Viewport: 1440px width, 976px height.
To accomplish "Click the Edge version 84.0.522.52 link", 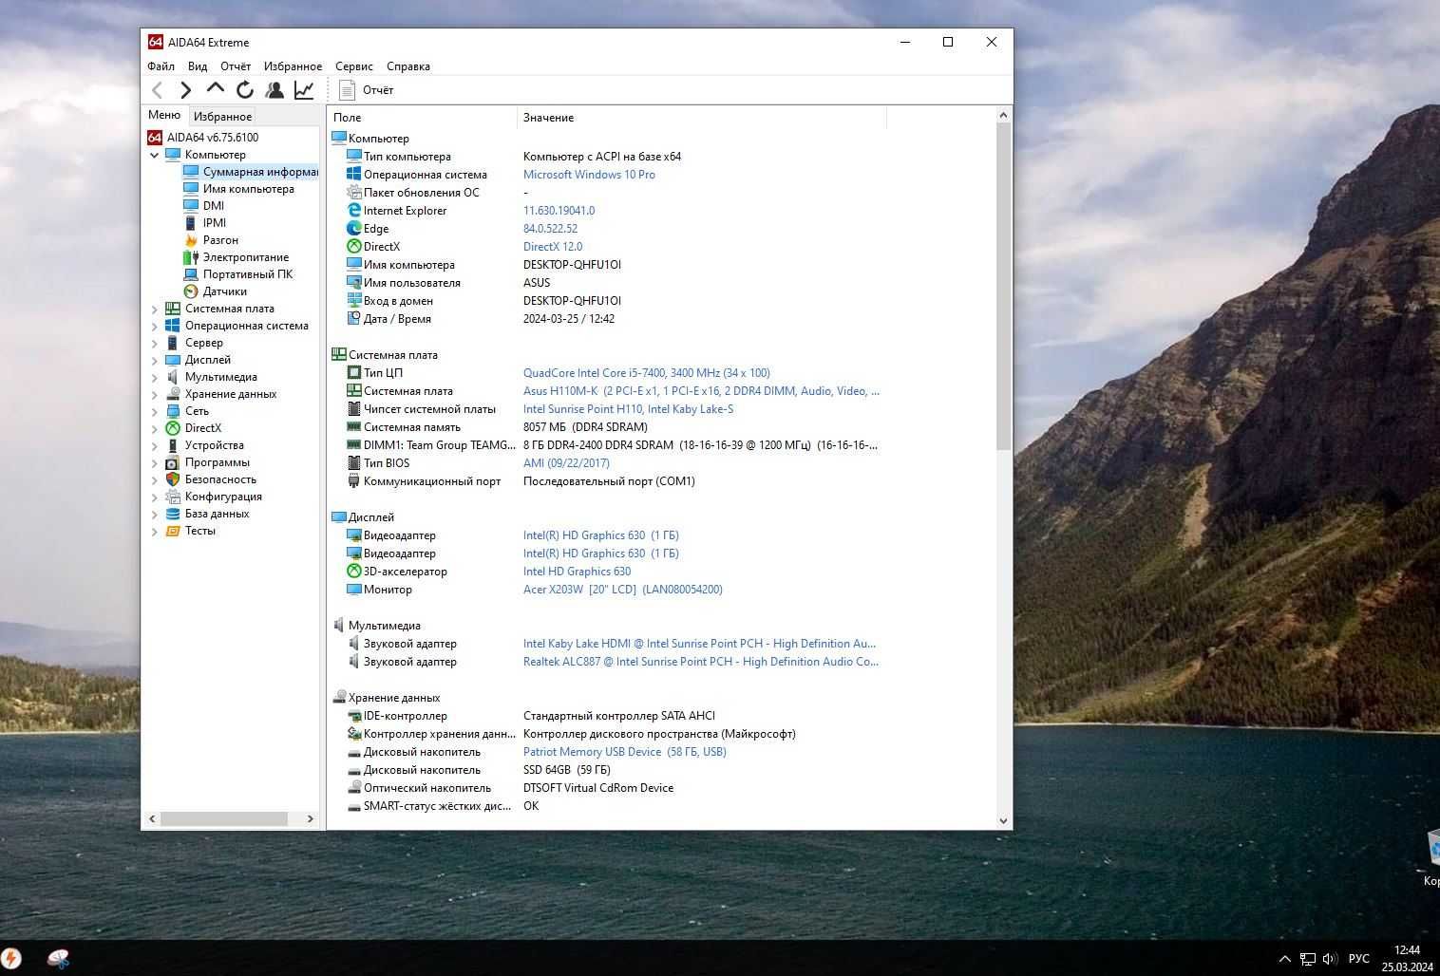I will pyautogui.click(x=550, y=229).
